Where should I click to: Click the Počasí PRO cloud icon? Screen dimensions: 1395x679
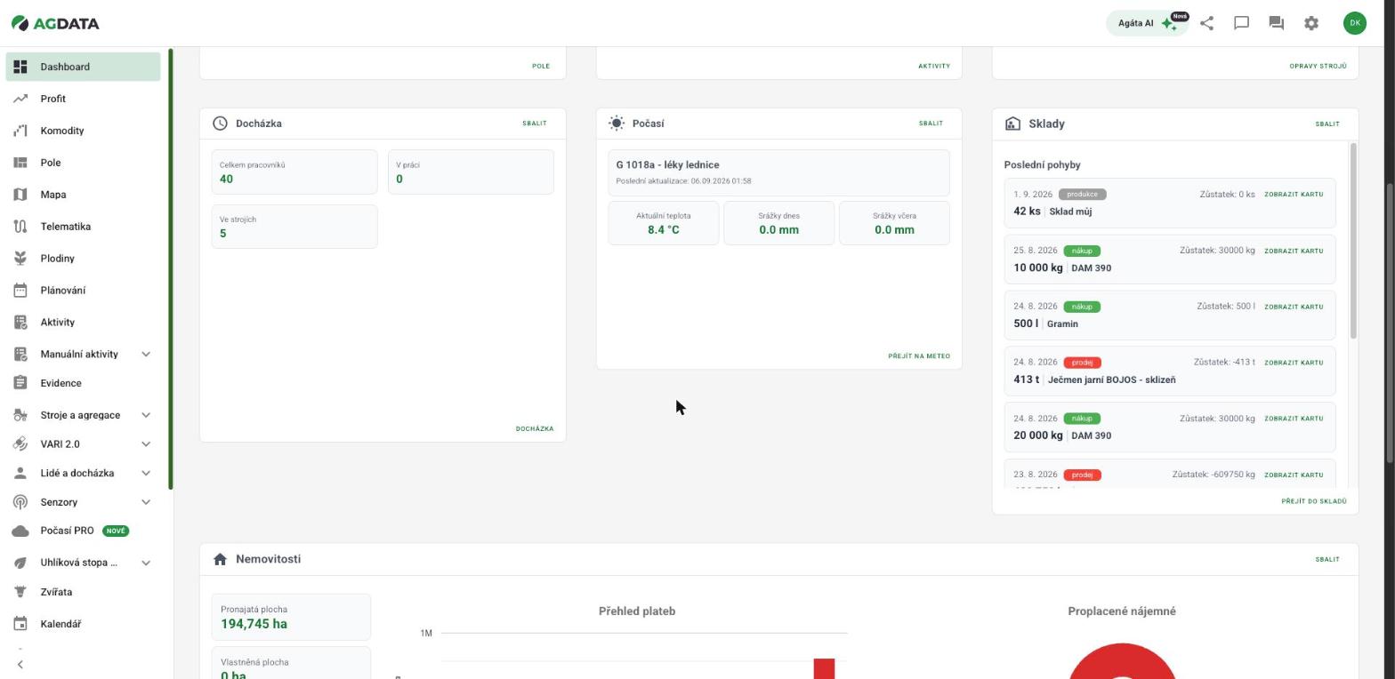coord(20,531)
